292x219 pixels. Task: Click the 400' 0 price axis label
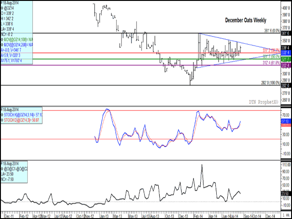pyautogui.click(x=287, y=8)
